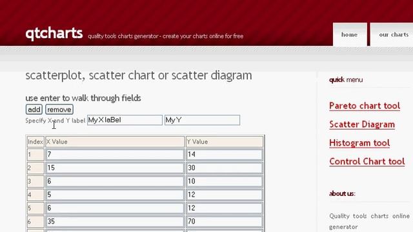413x232 pixels.
Task: Open the Histogram tool link
Action: click(359, 143)
